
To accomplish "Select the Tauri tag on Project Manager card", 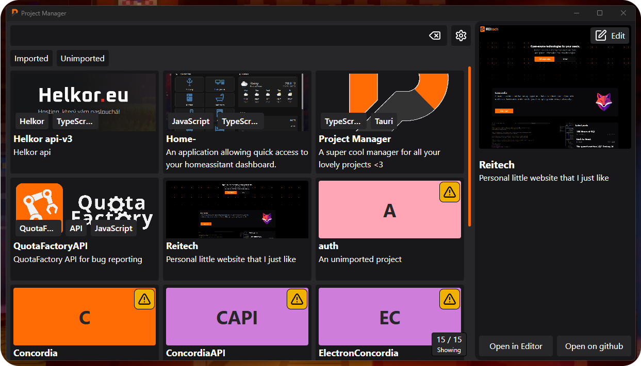I will click(383, 121).
